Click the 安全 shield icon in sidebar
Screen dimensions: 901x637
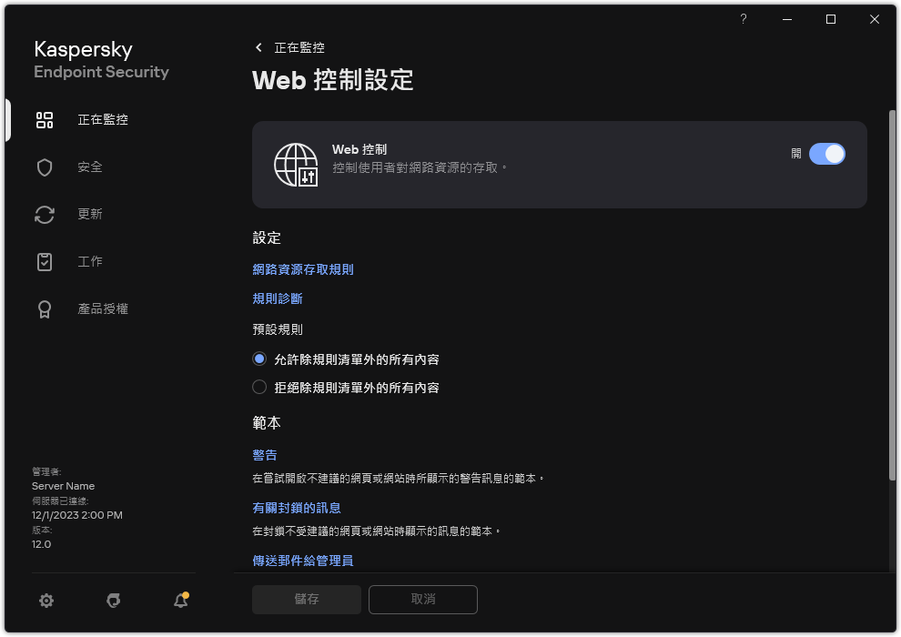(x=45, y=167)
